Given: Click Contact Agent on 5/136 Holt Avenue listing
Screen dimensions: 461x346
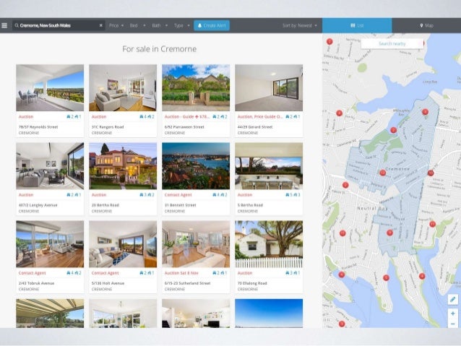Looking at the screenshot, I should [105, 273].
